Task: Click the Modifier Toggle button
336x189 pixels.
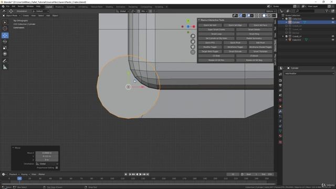Action: point(210,47)
